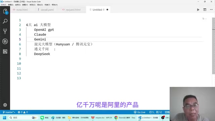
Task: Open the 编辑(E) menu
Action: [10, 5]
